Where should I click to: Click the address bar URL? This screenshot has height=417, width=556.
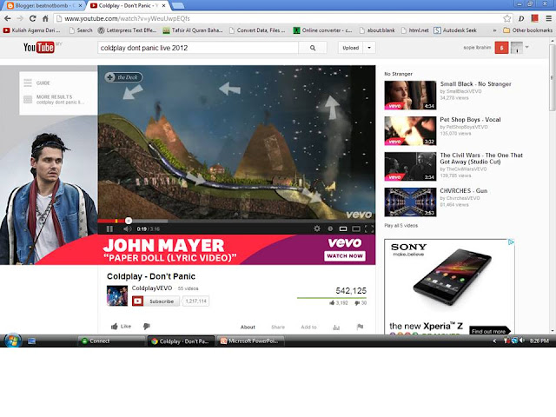[x=127, y=18]
